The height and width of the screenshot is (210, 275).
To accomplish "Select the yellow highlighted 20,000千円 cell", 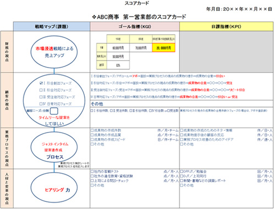I will [163, 48].
